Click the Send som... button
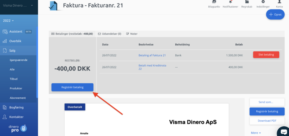This screenshot has width=289, height=136. tap(267, 102)
